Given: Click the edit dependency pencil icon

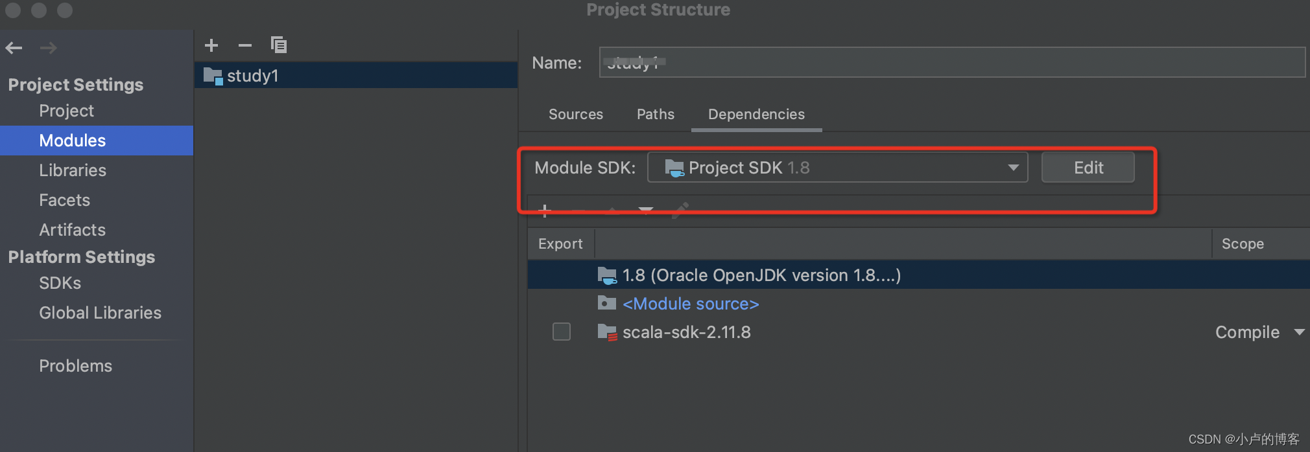Looking at the screenshot, I should click(681, 210).
